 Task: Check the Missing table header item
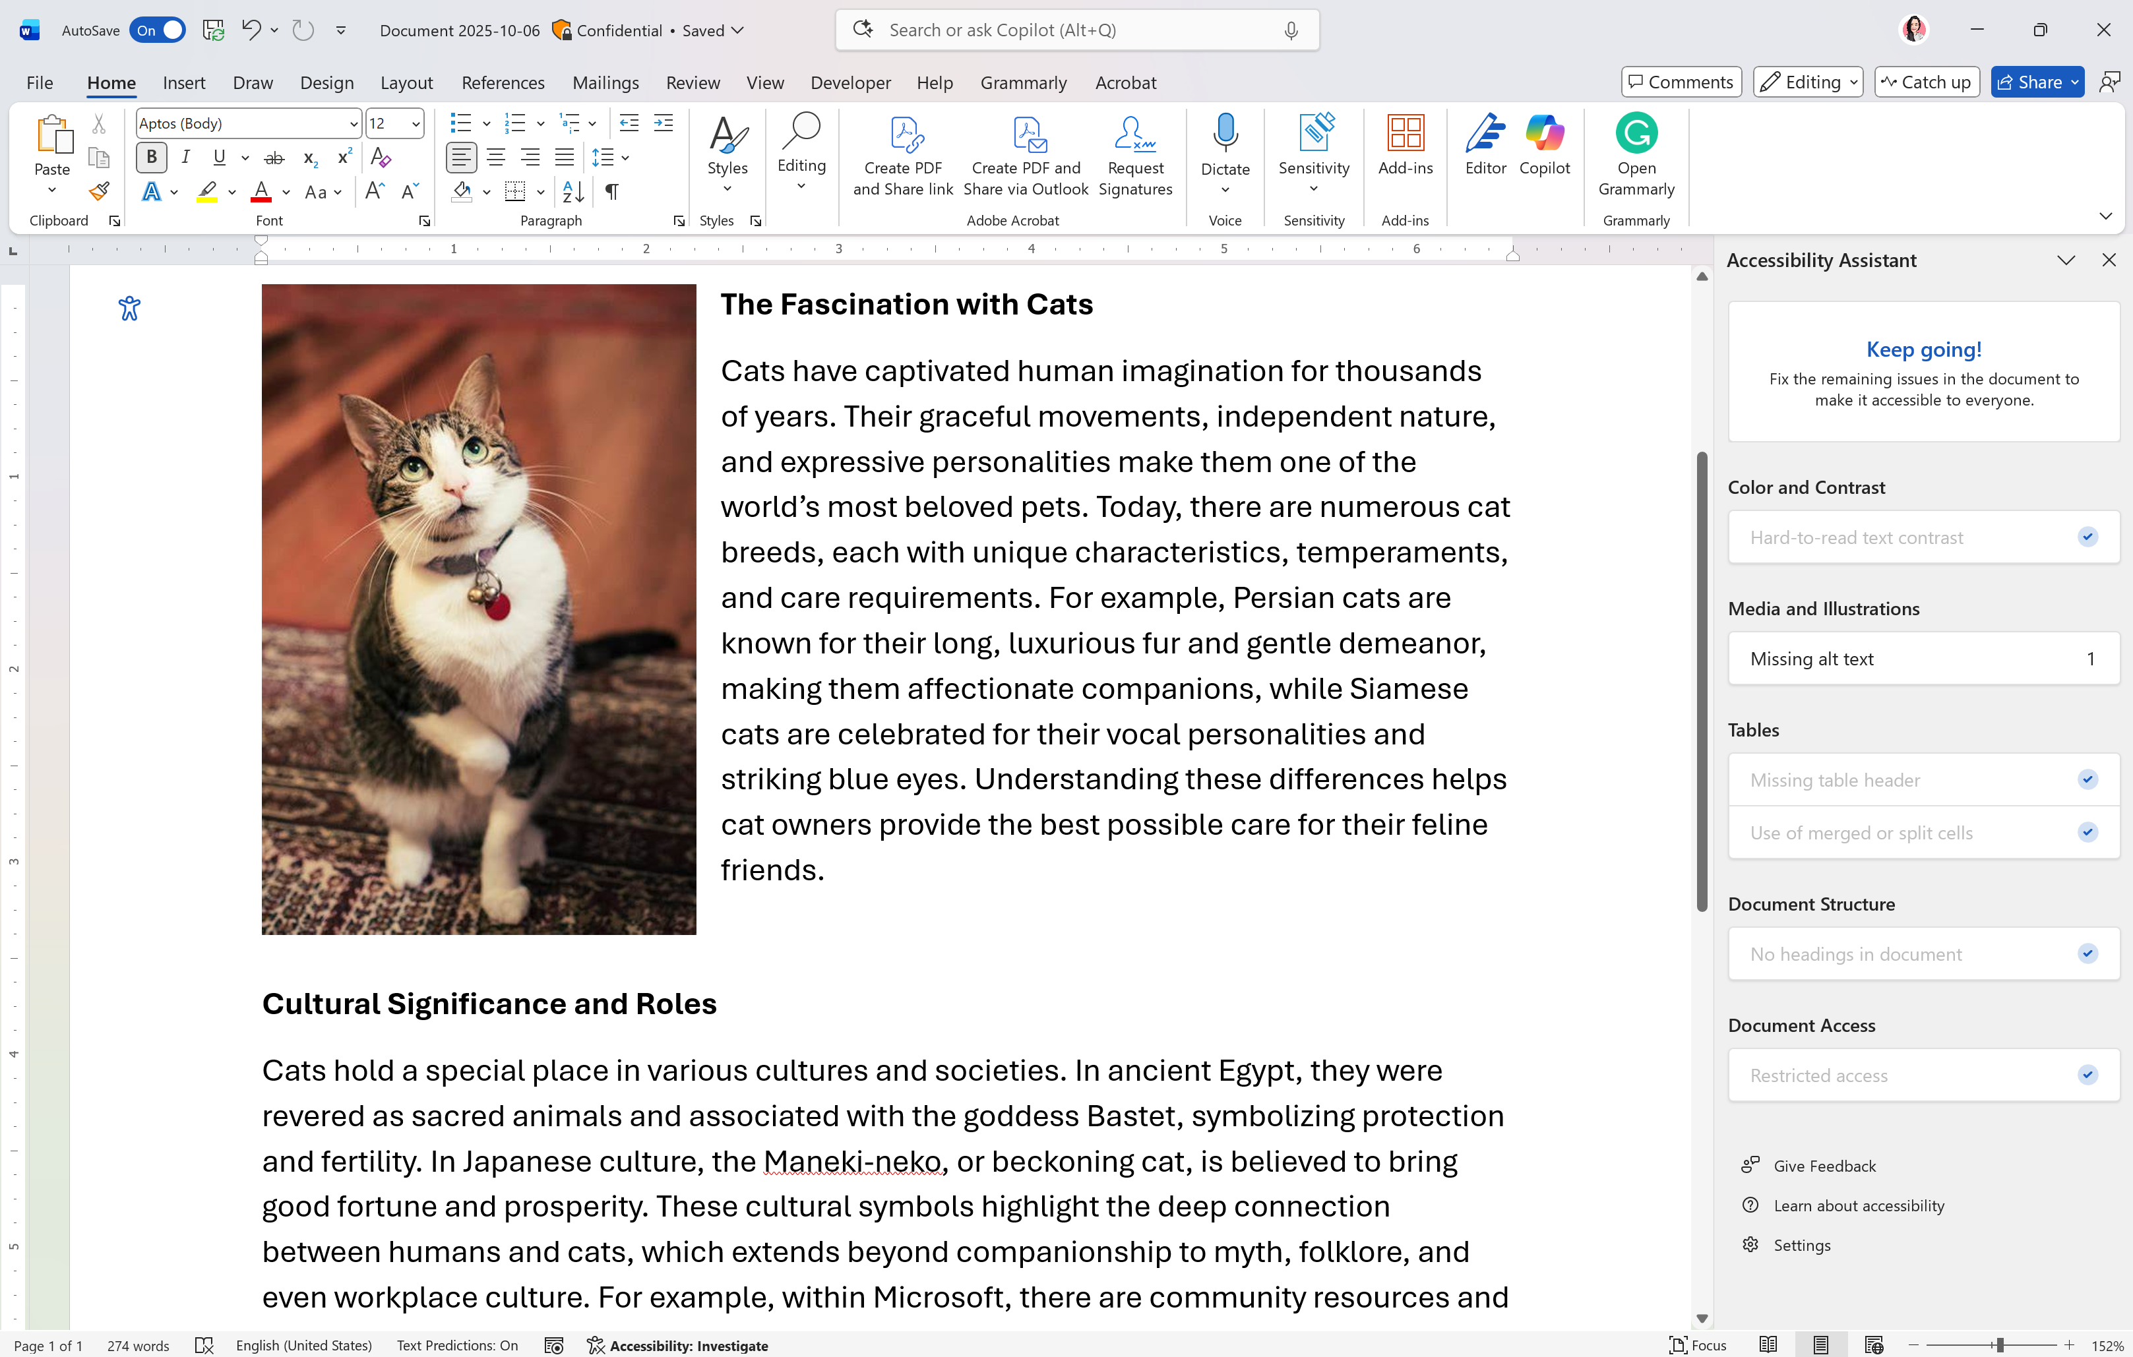[1922, 779]
